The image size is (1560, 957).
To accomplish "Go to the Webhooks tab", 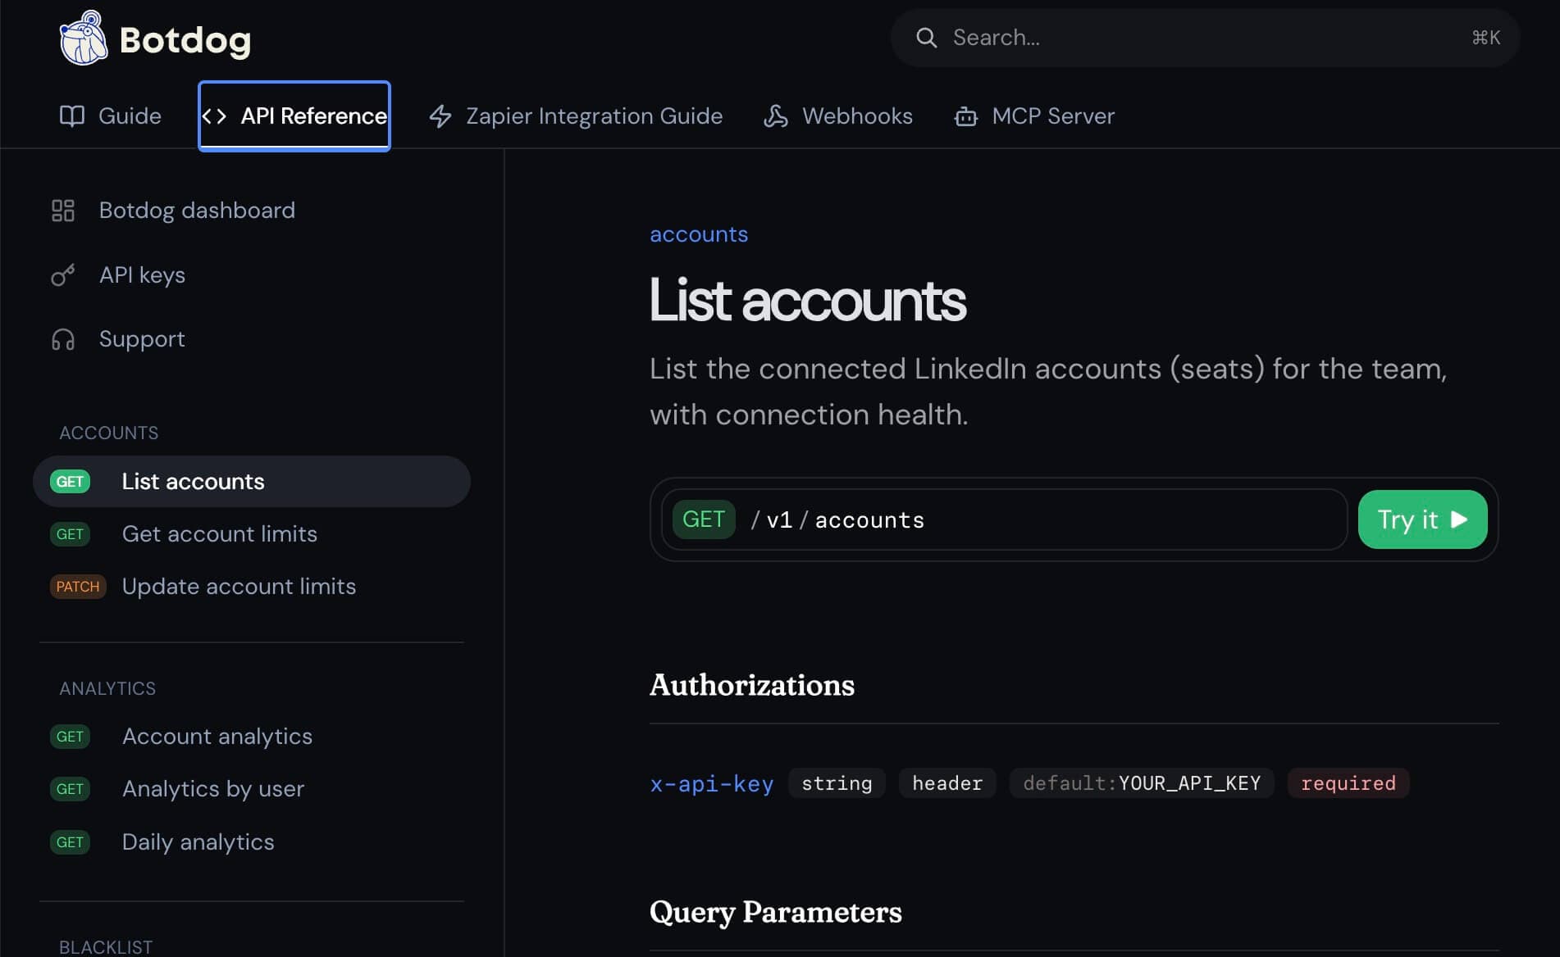I will 838,116.
